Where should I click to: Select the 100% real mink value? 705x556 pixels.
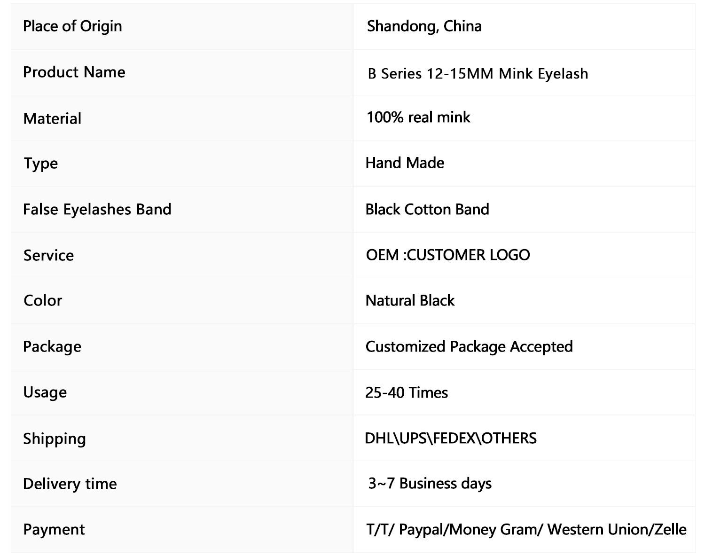click(x=418, y=117)
